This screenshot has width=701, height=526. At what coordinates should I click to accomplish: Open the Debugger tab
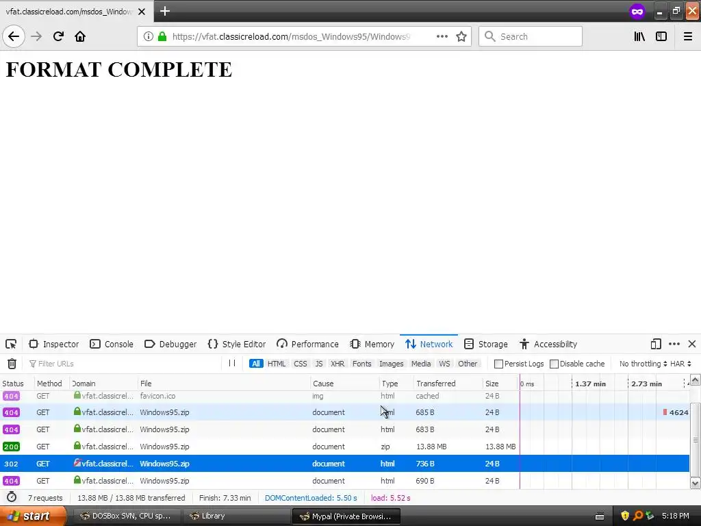coord(170,344)
